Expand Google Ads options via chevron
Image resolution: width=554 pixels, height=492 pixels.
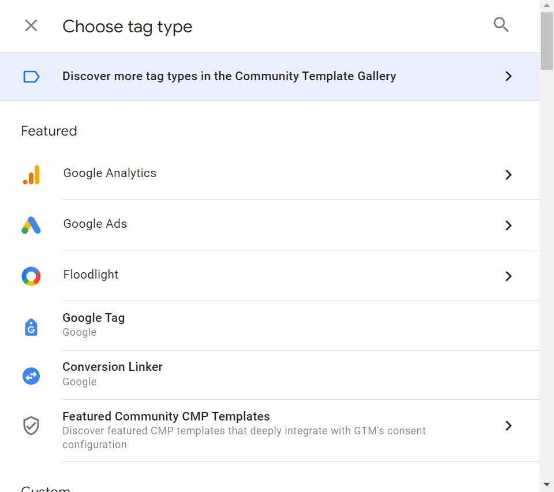[508, 226]
